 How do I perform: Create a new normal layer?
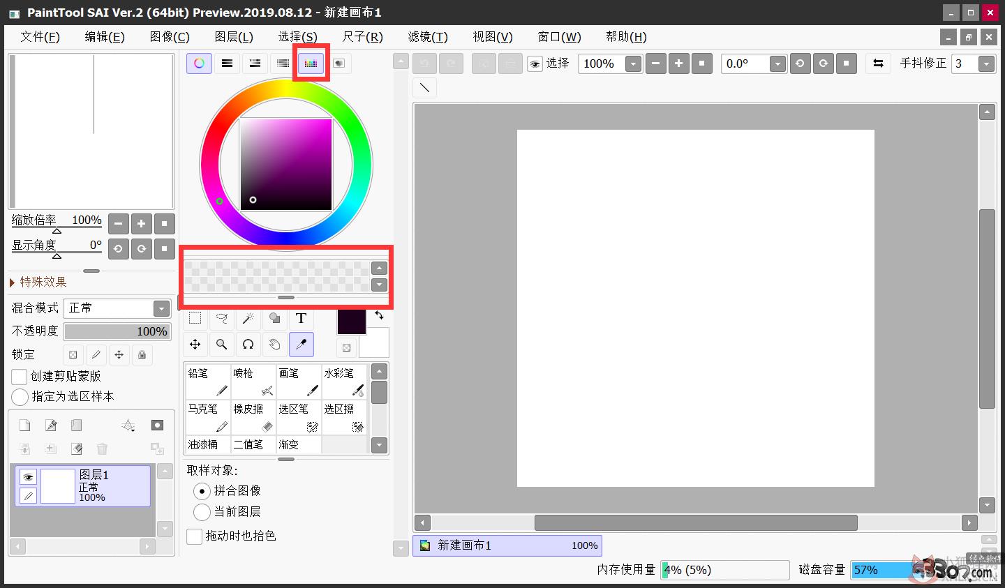[x=24, y=425]
